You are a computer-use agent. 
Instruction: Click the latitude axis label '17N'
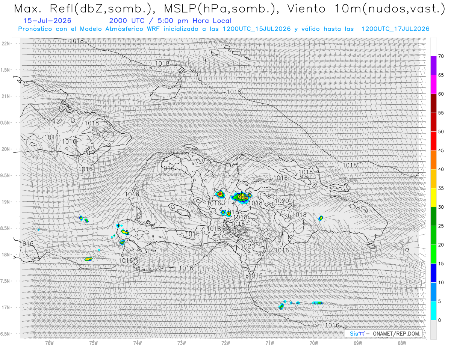[6, 307]
